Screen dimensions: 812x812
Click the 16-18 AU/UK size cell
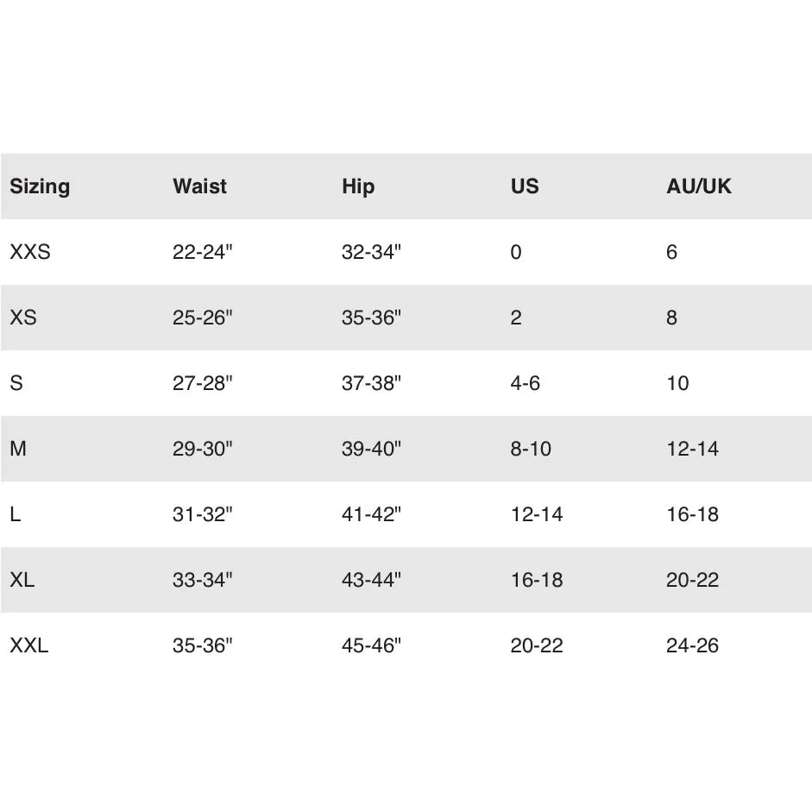click(x=692, y=514)
